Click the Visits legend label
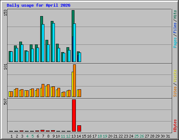The width and height of the screenshot is (179, 140). (175, 76)
